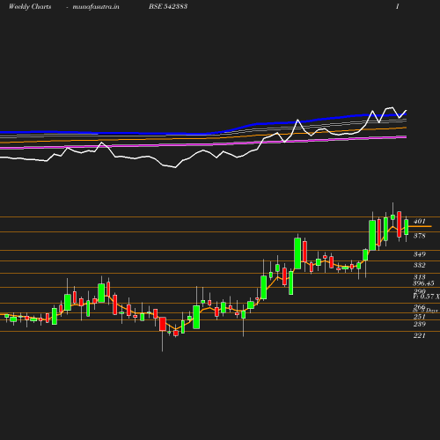Click the 239 price level label
440x440 pixels.
tap(419, 324)
